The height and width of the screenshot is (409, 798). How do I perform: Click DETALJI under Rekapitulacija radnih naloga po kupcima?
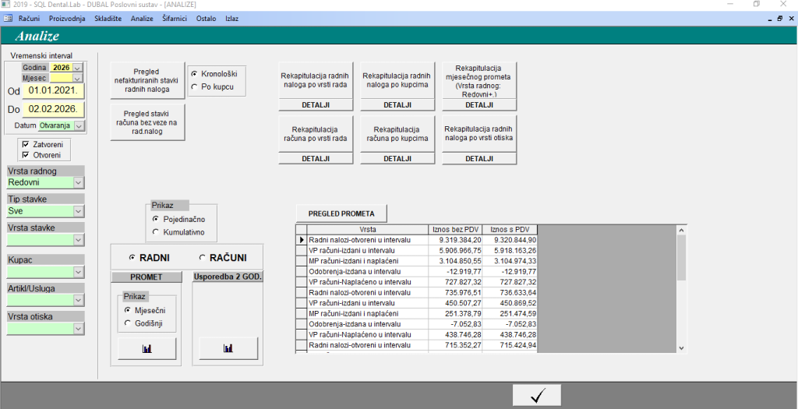(397, 104)
